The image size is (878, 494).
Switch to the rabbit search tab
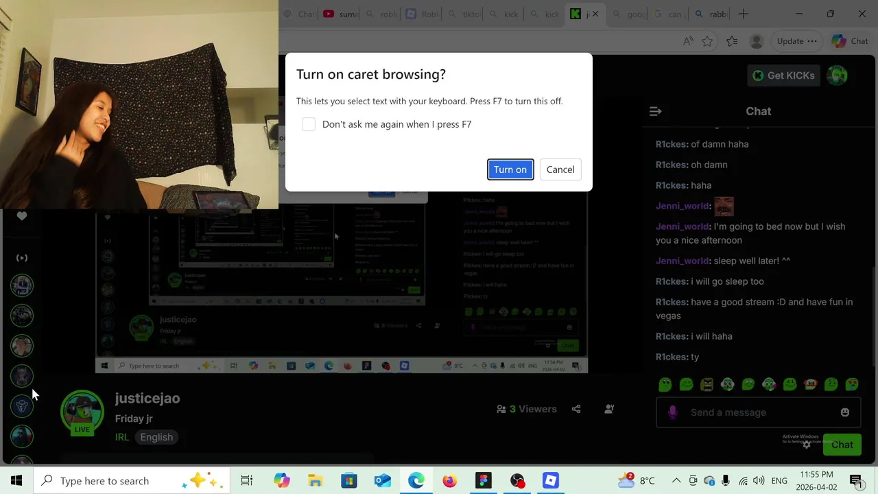710,14
